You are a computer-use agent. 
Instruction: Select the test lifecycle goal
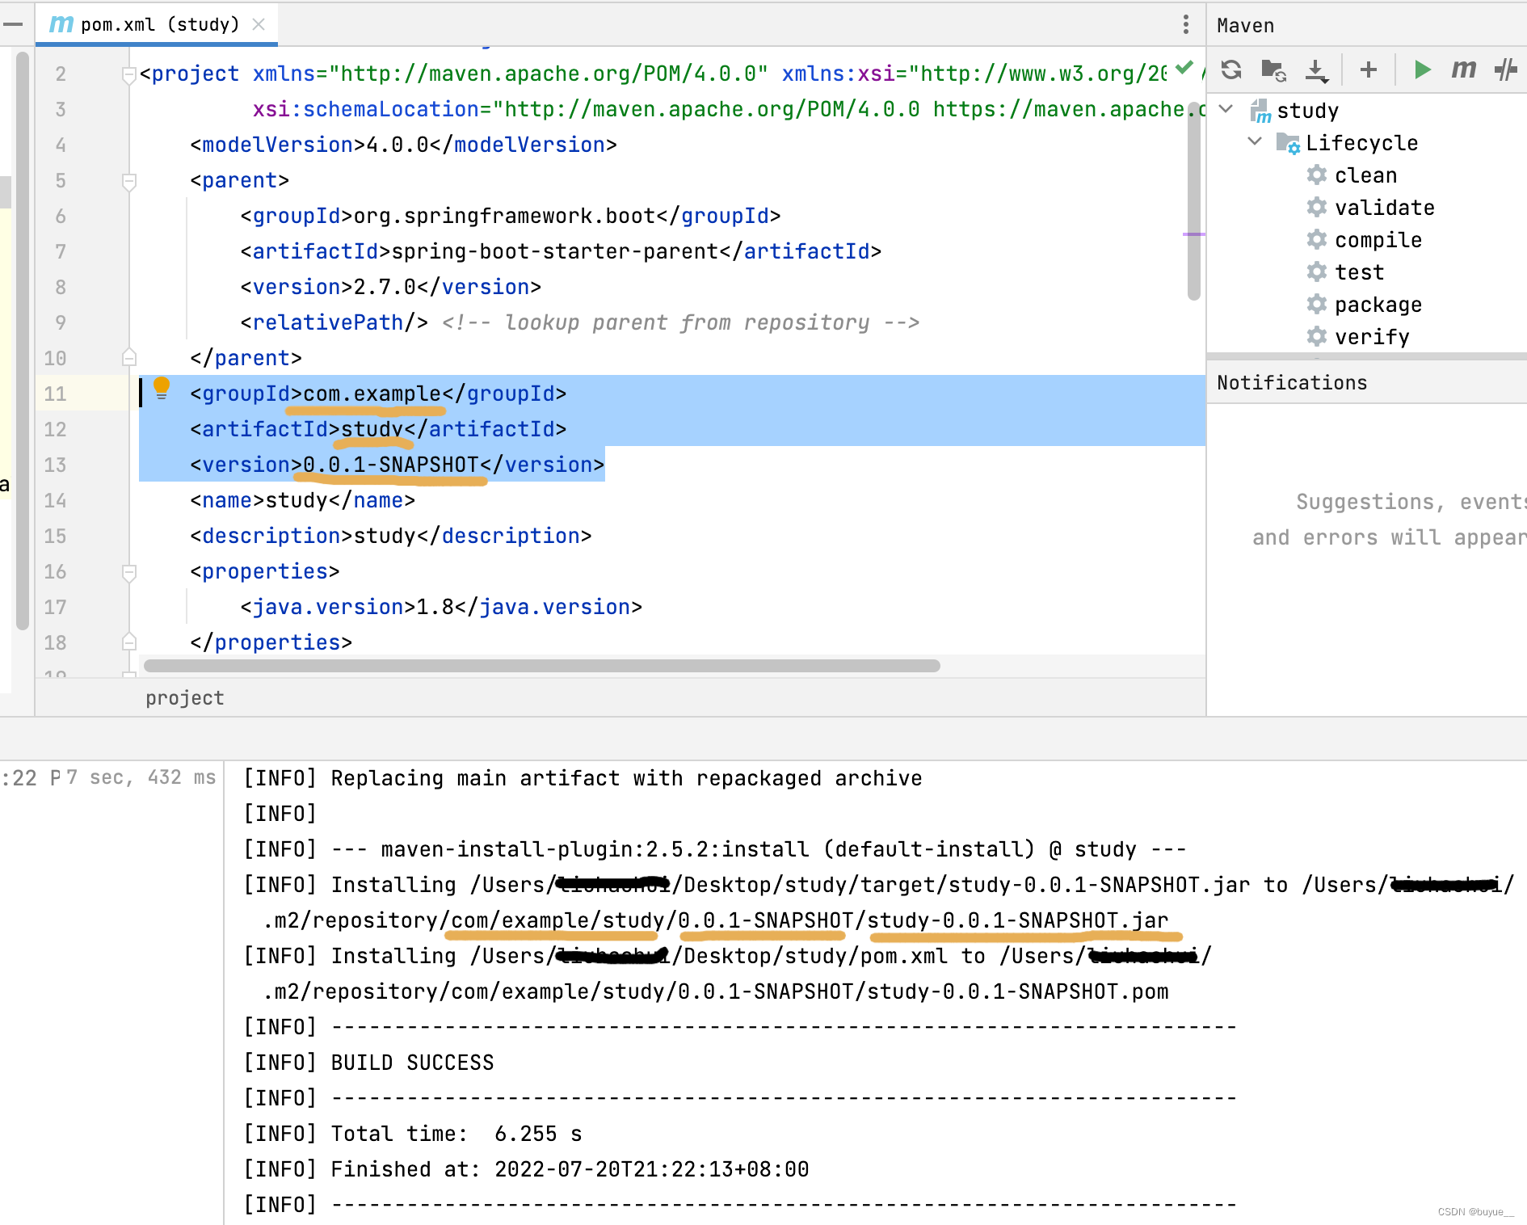coord(1360,272)
